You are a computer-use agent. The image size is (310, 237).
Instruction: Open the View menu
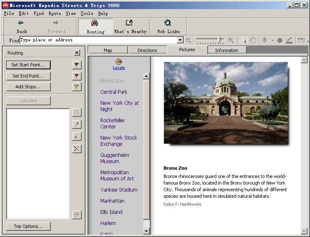[x=71, y=14]
